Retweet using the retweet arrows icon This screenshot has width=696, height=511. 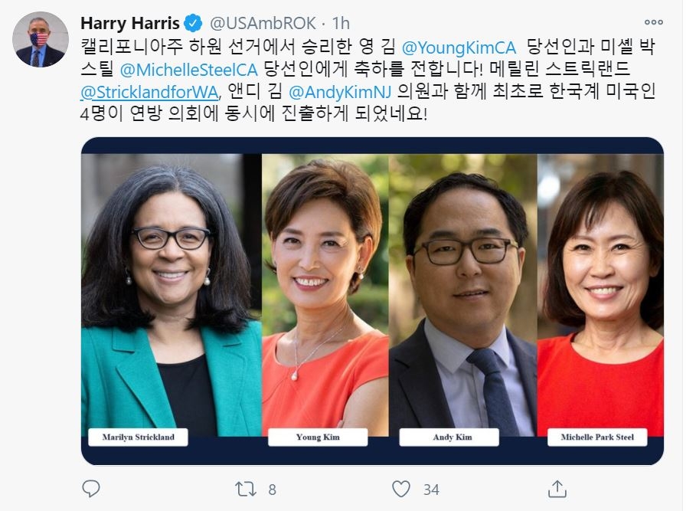pos(246,489)
